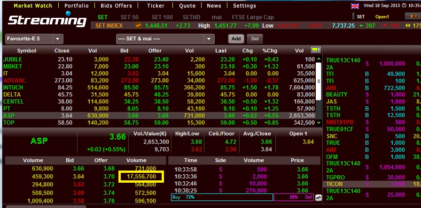Select the Quote tab
This screenshot has width=421, height=208.
tap(187, 6)
